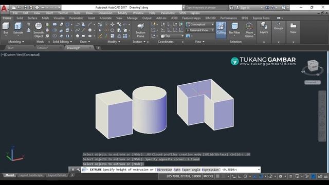Click the Save icon in quick access toolbar
This screenshot has height=185, width=329.
tap(25, 8)
